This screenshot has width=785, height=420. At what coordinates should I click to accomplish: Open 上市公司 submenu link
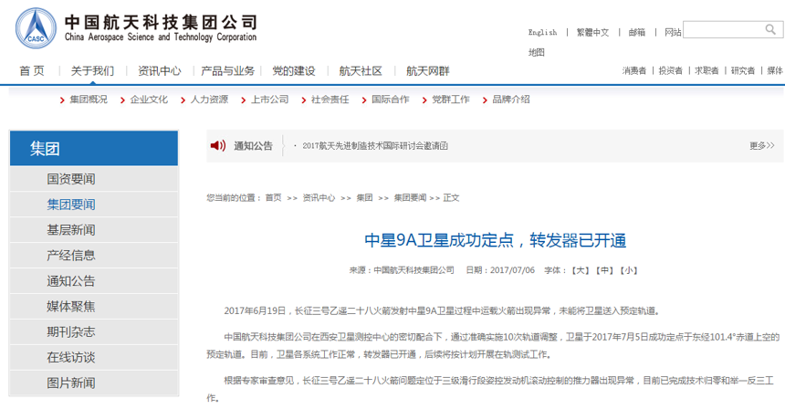(x=270, y=100)
